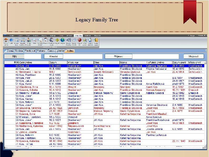The height and width of the screenshot is (157, 209).
Task: Click the Příjmení button
Action: tap(118, 56)
